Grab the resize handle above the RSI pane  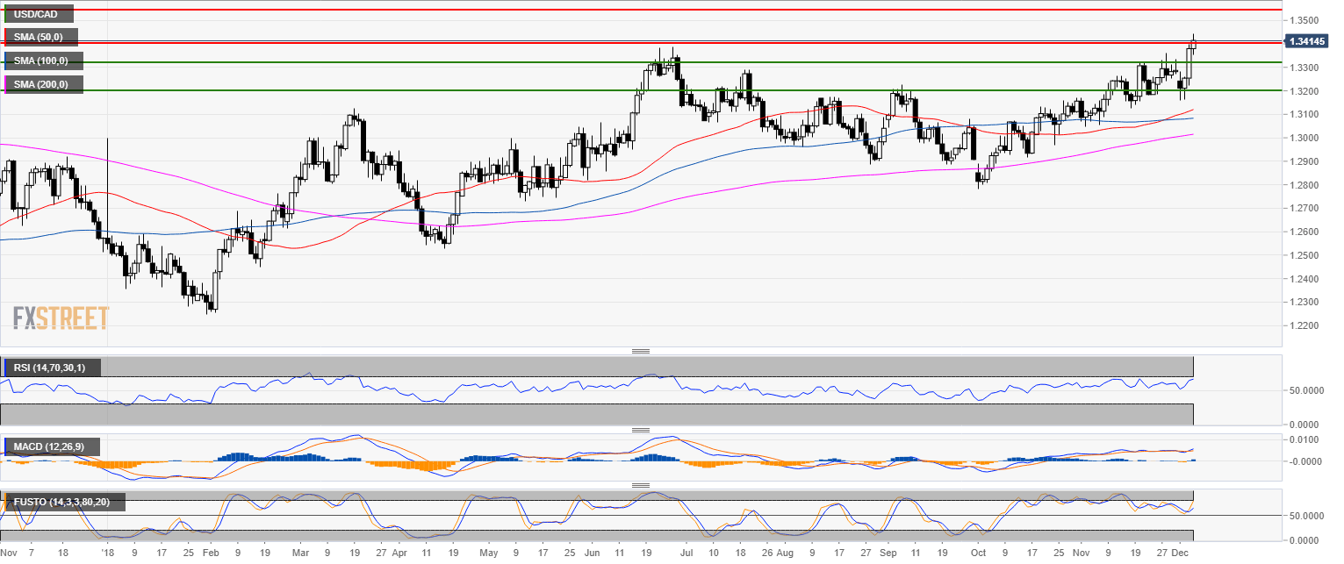tap(641, 351)
